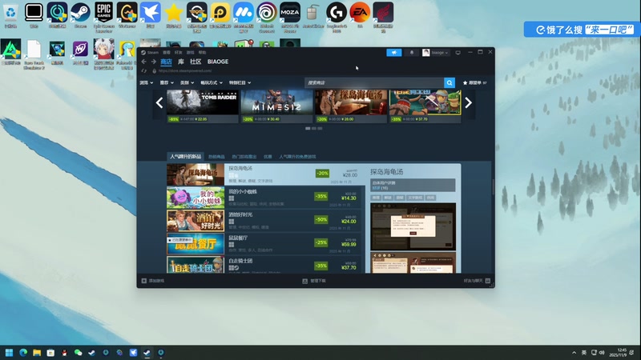Enter Big Picture mode via monitor icon
The height and width of the screenshot is (360, 641).
point(458,52)
